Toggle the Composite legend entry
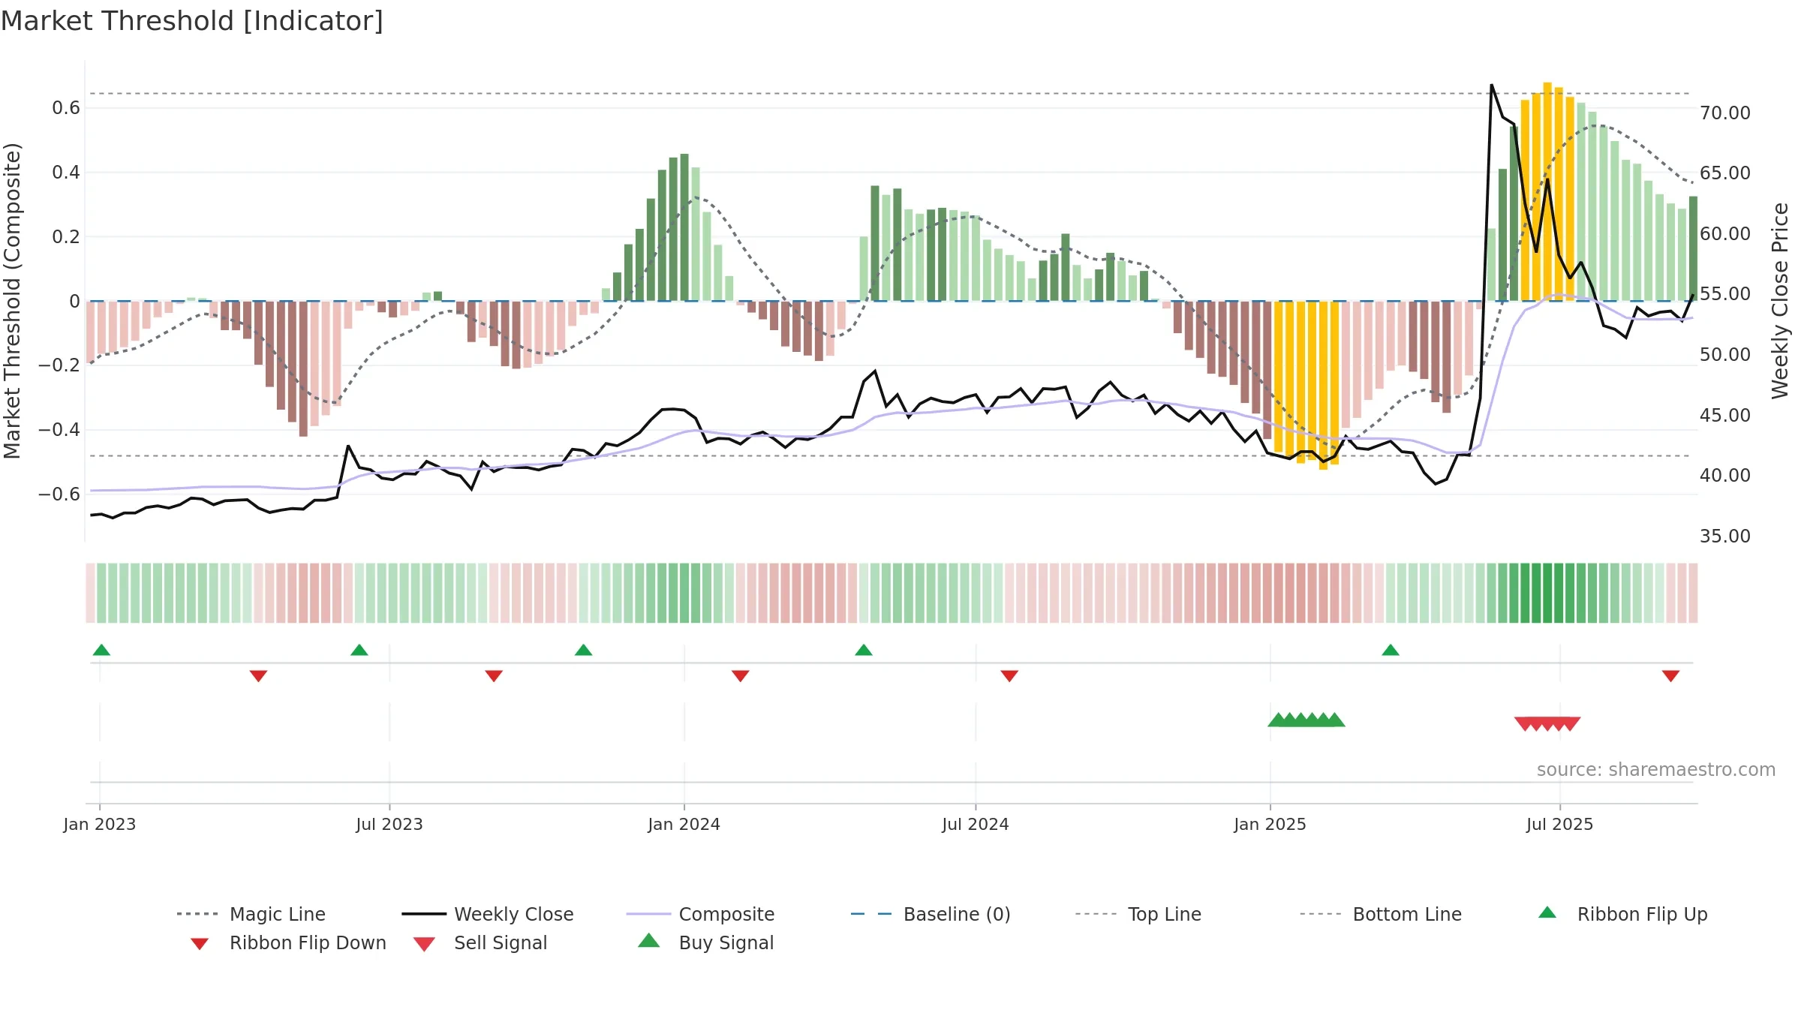 tap(700, 914)
